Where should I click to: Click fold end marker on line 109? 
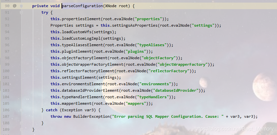[21, 129]
